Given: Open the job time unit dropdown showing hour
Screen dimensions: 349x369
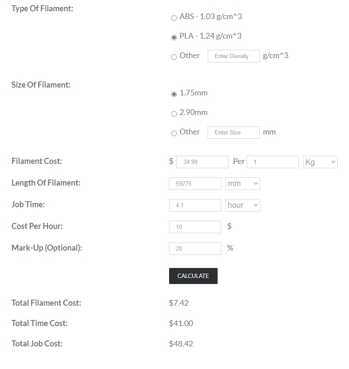Looking at the screenshot, I should tap(242, 205).
